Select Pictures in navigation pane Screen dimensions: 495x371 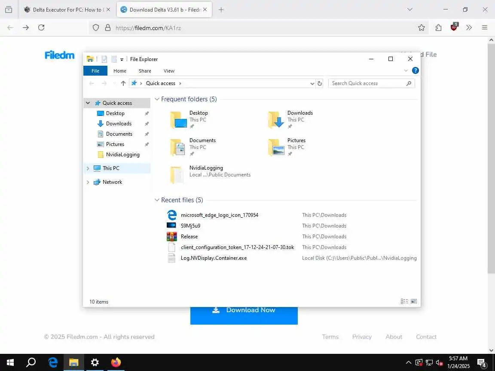(115, 144)
